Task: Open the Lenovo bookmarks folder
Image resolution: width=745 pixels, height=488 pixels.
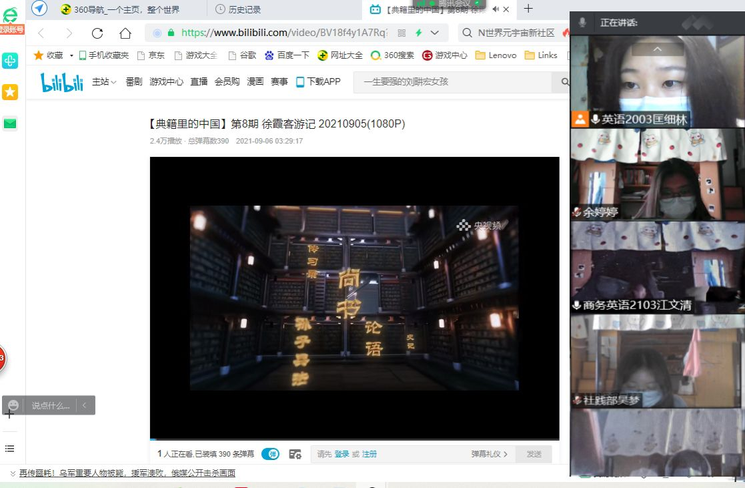Action: 496,55
